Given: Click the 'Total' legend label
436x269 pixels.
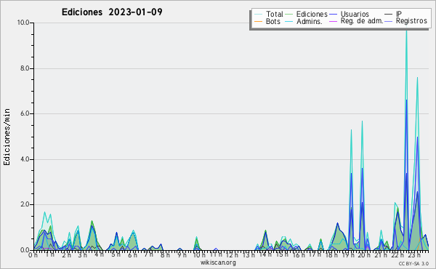Looking at the screenshot, I should pos(274,14).
